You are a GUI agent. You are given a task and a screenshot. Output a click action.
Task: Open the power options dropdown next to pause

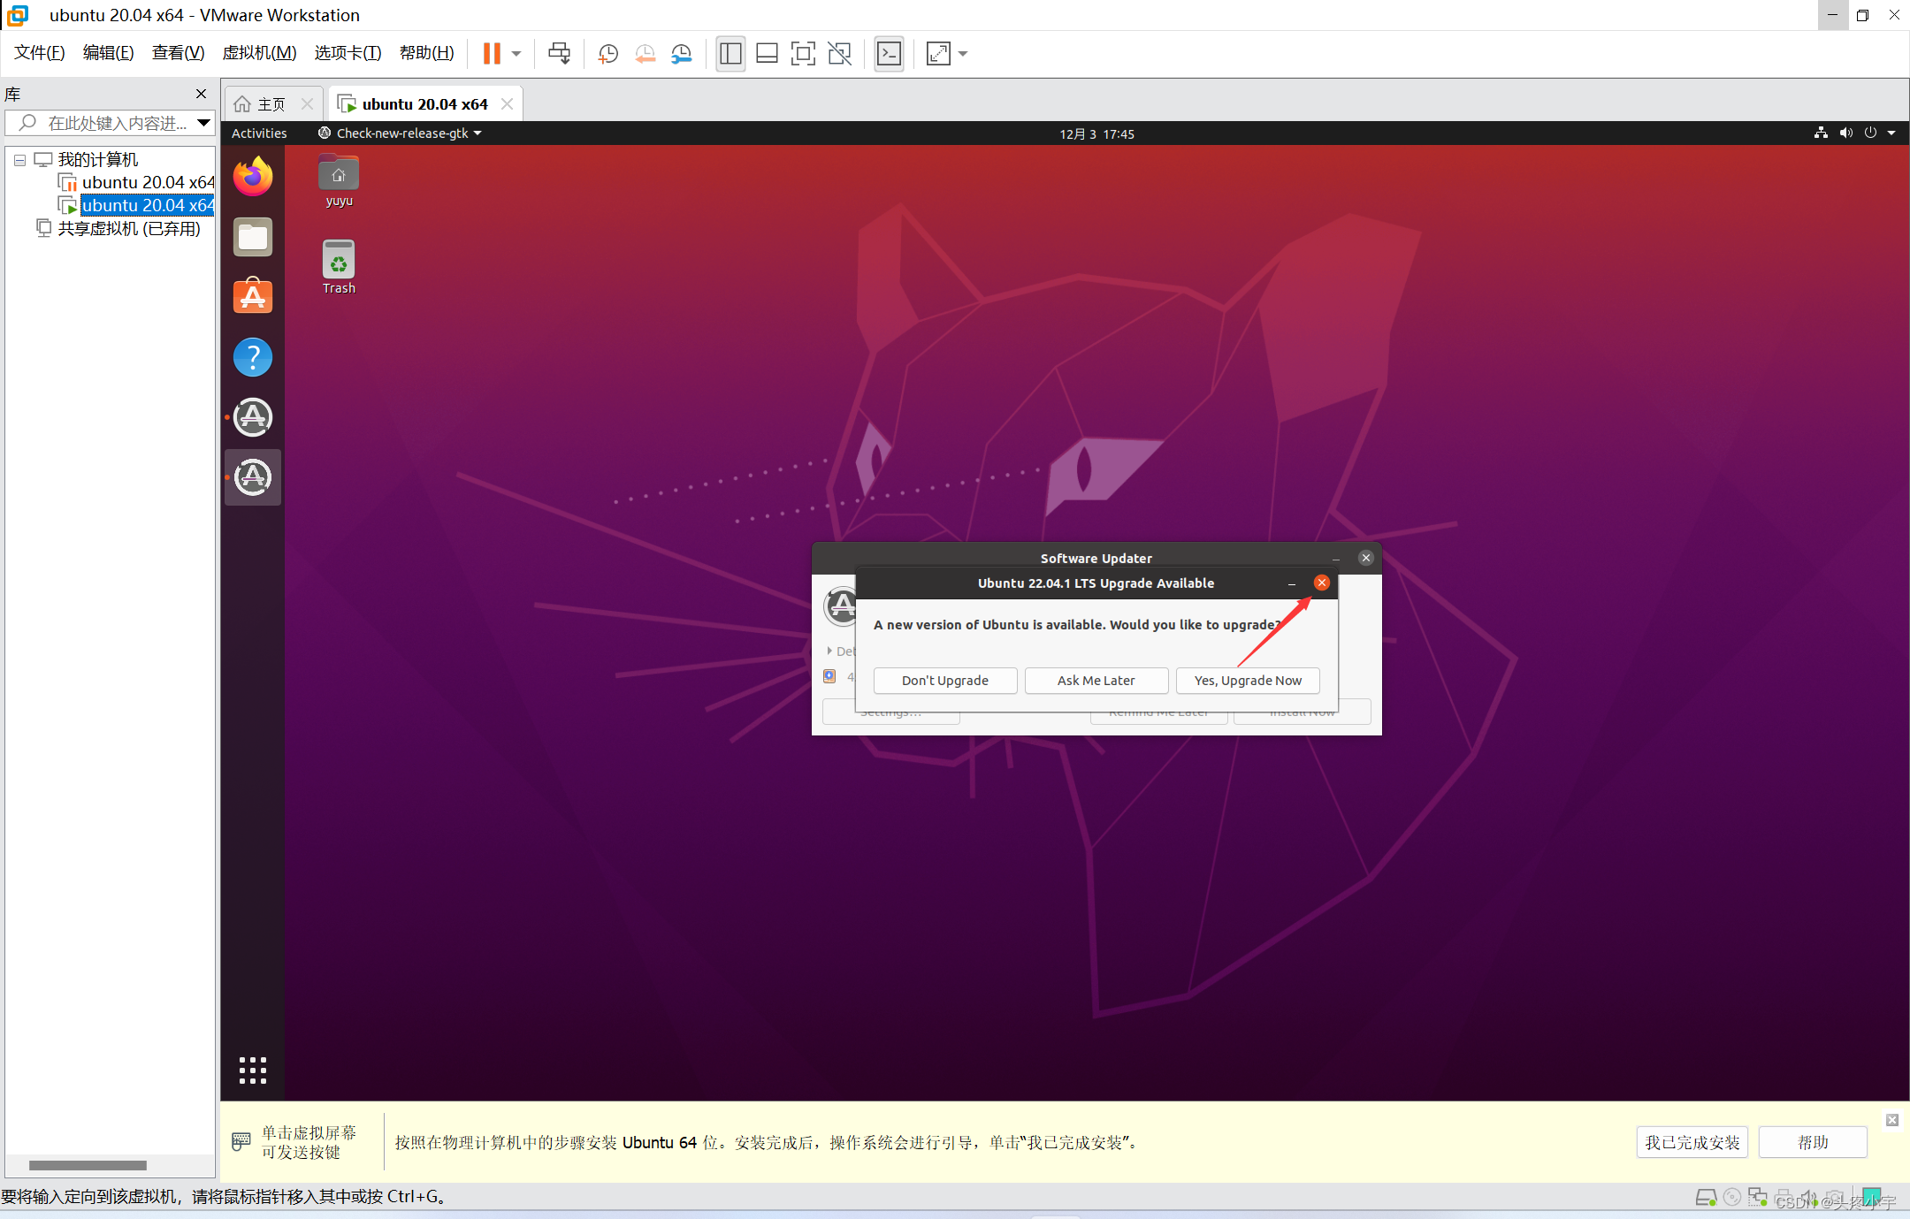point(516,54)
